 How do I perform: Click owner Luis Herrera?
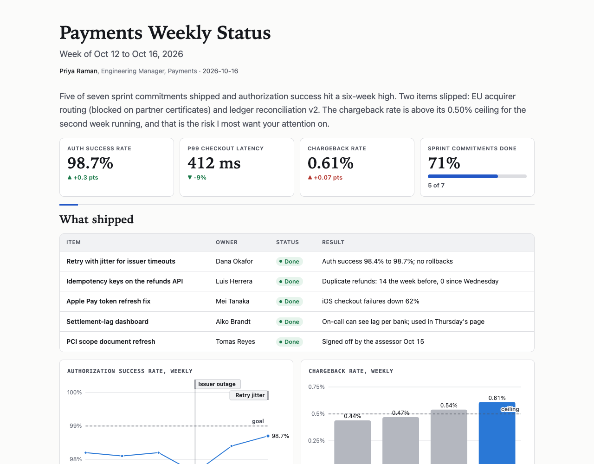[234, 281]
